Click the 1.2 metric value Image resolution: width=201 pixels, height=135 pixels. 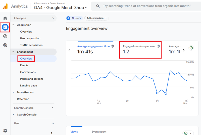point(126,52)
